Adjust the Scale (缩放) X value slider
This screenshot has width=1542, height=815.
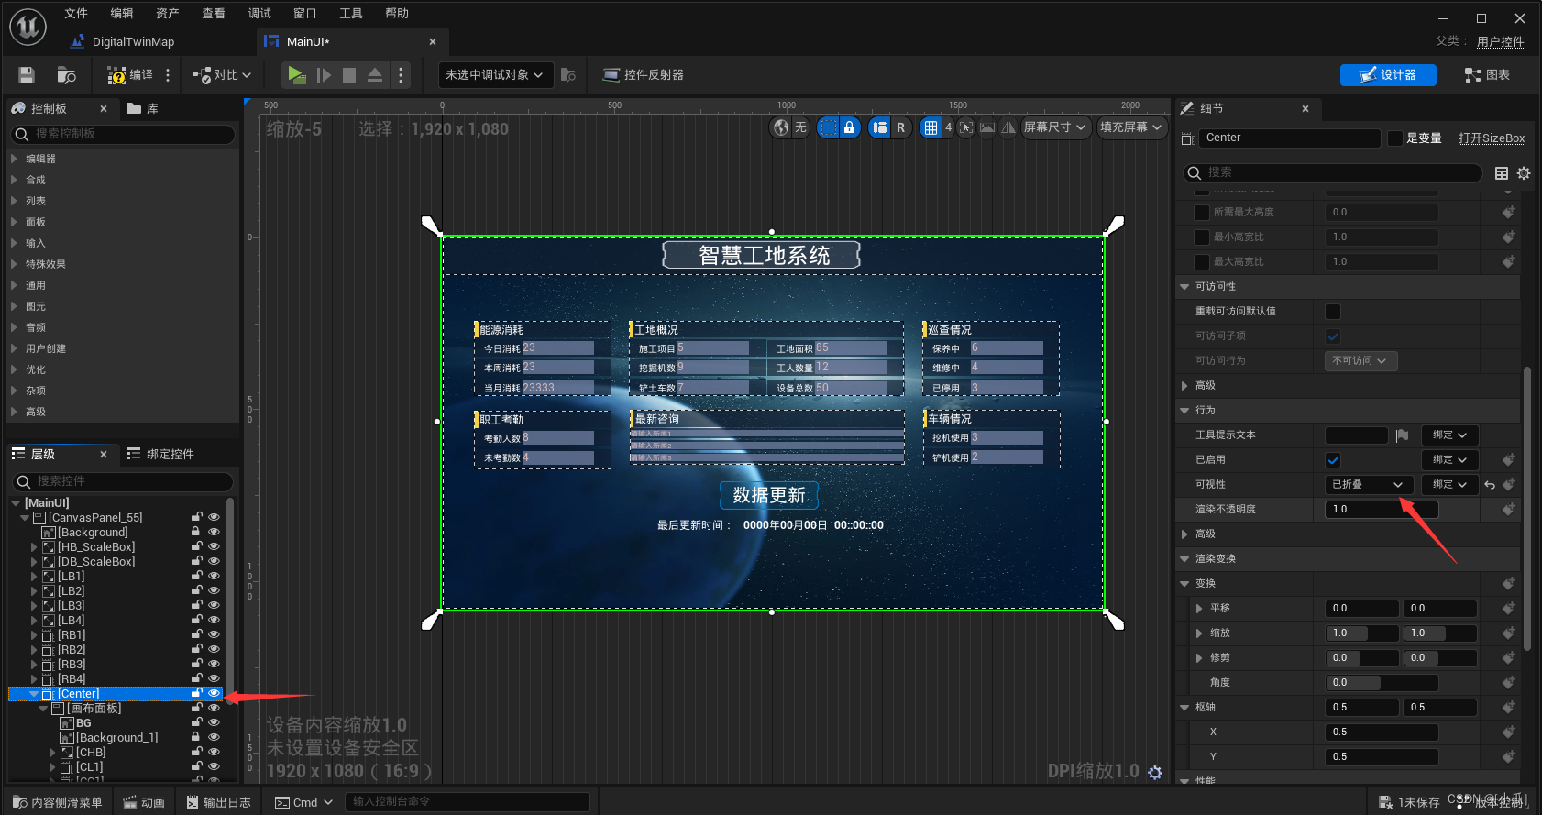coord(1362,633)
